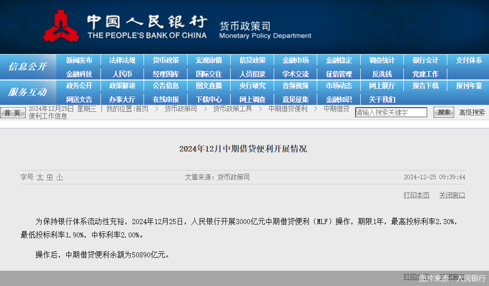Click the search keyword input box

click(x=391, y=112)
